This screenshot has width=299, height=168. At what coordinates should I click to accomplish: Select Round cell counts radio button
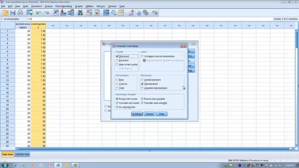tap(117, 99)
